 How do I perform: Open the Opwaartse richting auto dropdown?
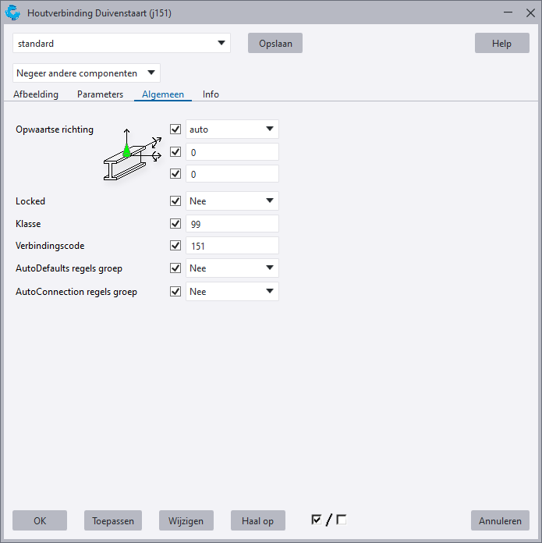coord(232,130)
